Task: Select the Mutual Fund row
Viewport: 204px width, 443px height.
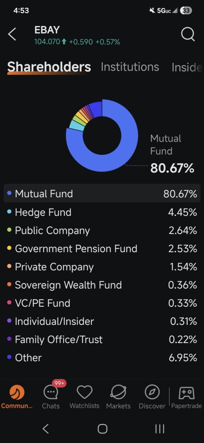Action: [102, 193]
